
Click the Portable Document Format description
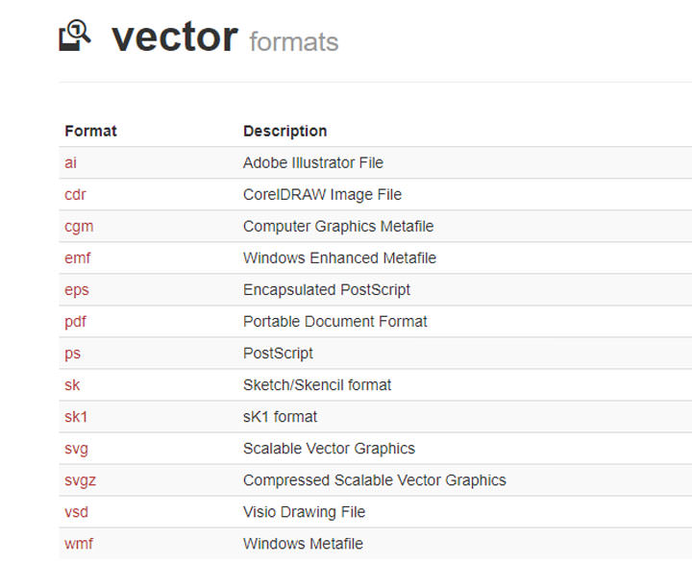pos(334,321)
